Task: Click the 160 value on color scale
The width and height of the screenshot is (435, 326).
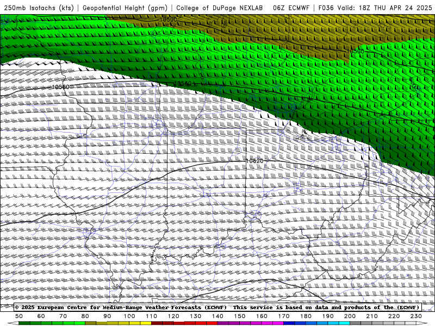Action: tap(262, 316)
